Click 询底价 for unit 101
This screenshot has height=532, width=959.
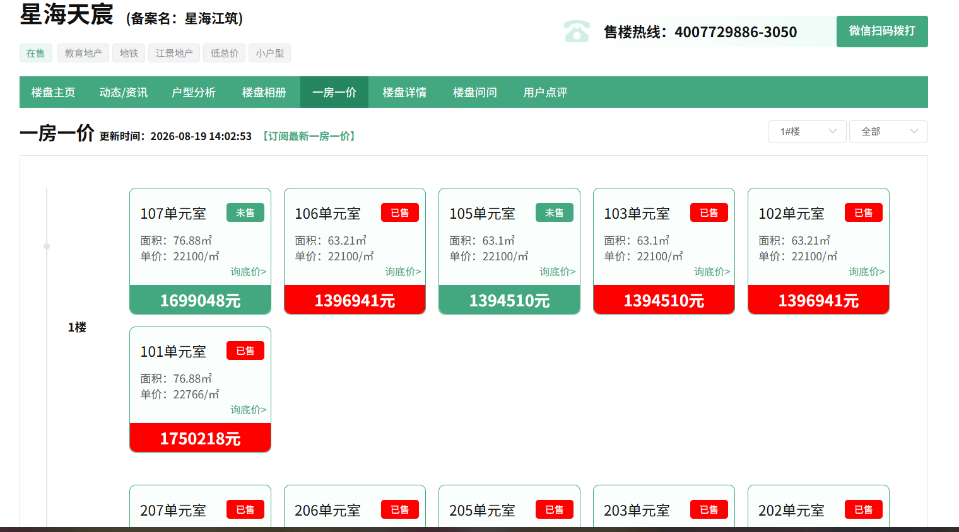coord(249,410)
